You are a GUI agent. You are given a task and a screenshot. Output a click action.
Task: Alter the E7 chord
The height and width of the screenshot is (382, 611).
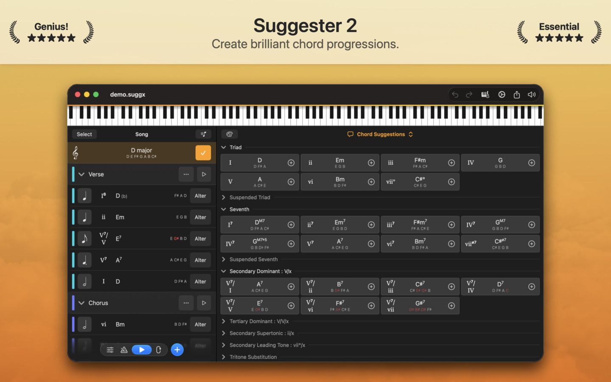[x=200, y=239]
